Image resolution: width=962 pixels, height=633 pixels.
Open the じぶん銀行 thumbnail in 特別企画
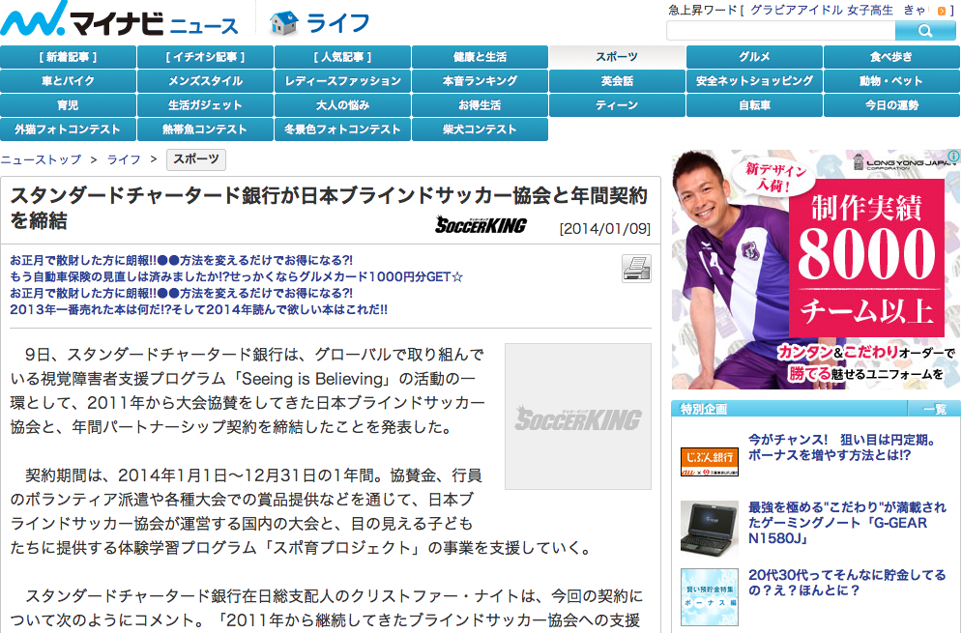[x=710, y=462]
